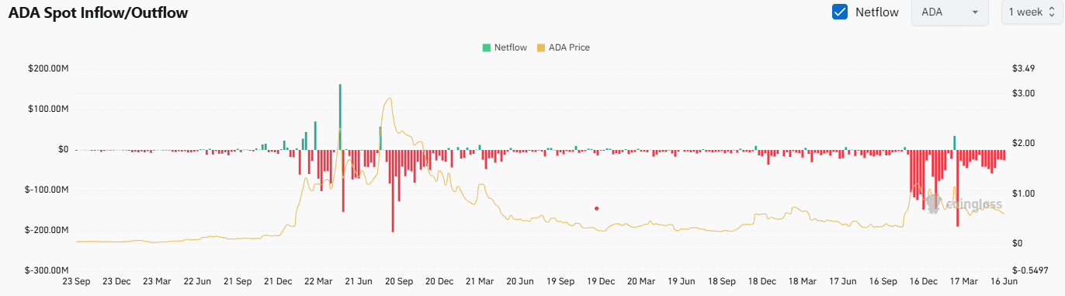Click the 23 Dec date label

(116, 282)
